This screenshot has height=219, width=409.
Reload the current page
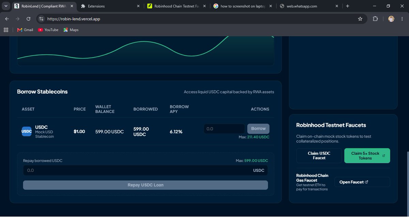[28, 19]
